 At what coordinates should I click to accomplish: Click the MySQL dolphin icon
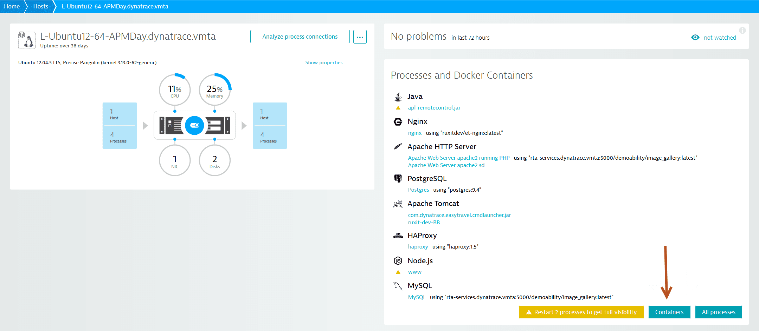click(398, 286)
